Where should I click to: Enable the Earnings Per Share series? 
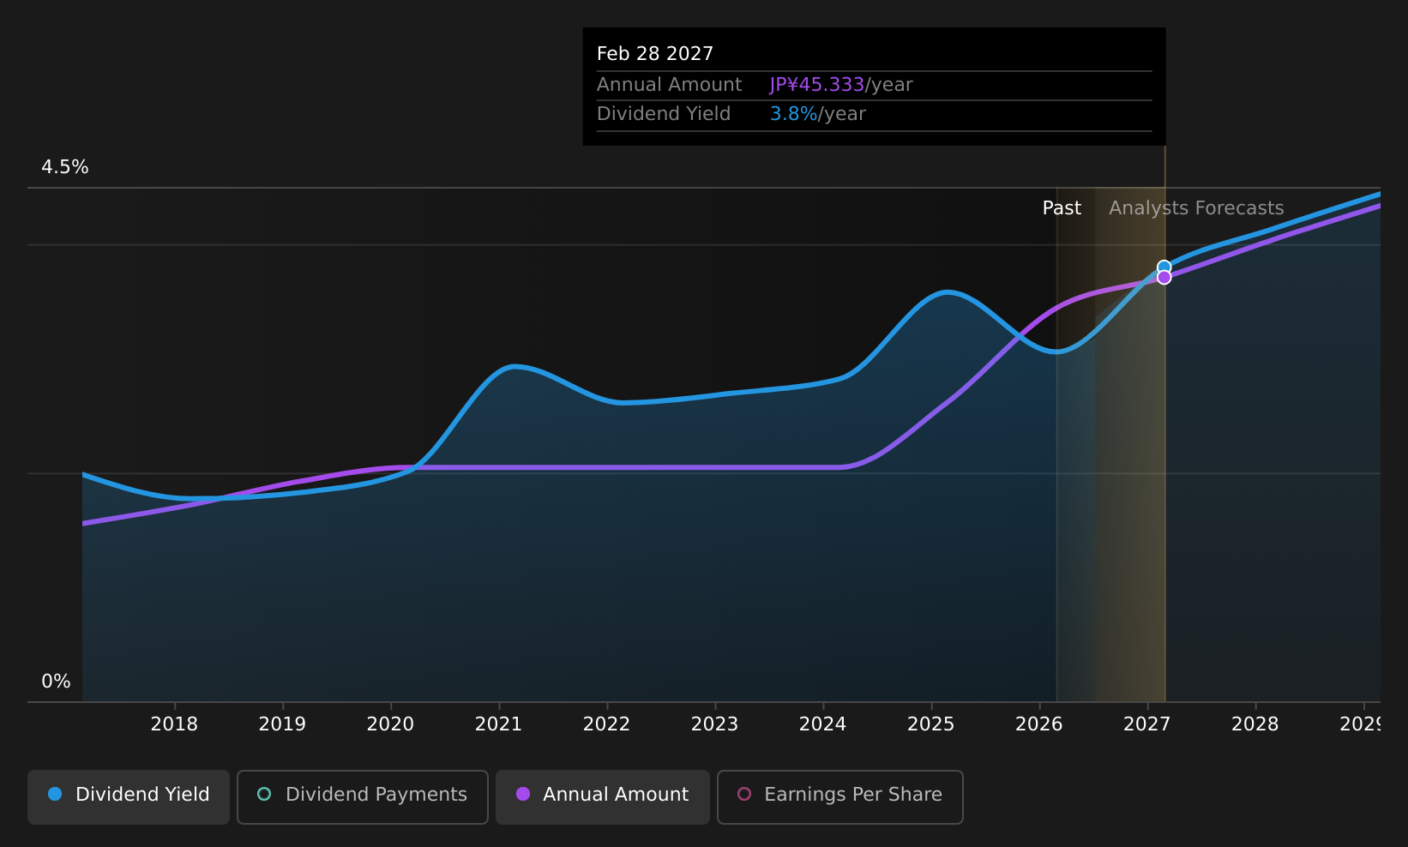click(x=840, y=796)
